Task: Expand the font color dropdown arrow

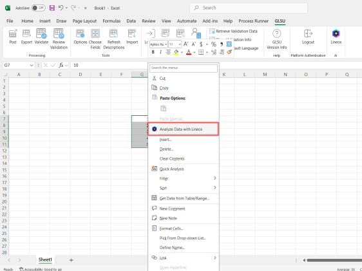Action: (x=194, y=52)
